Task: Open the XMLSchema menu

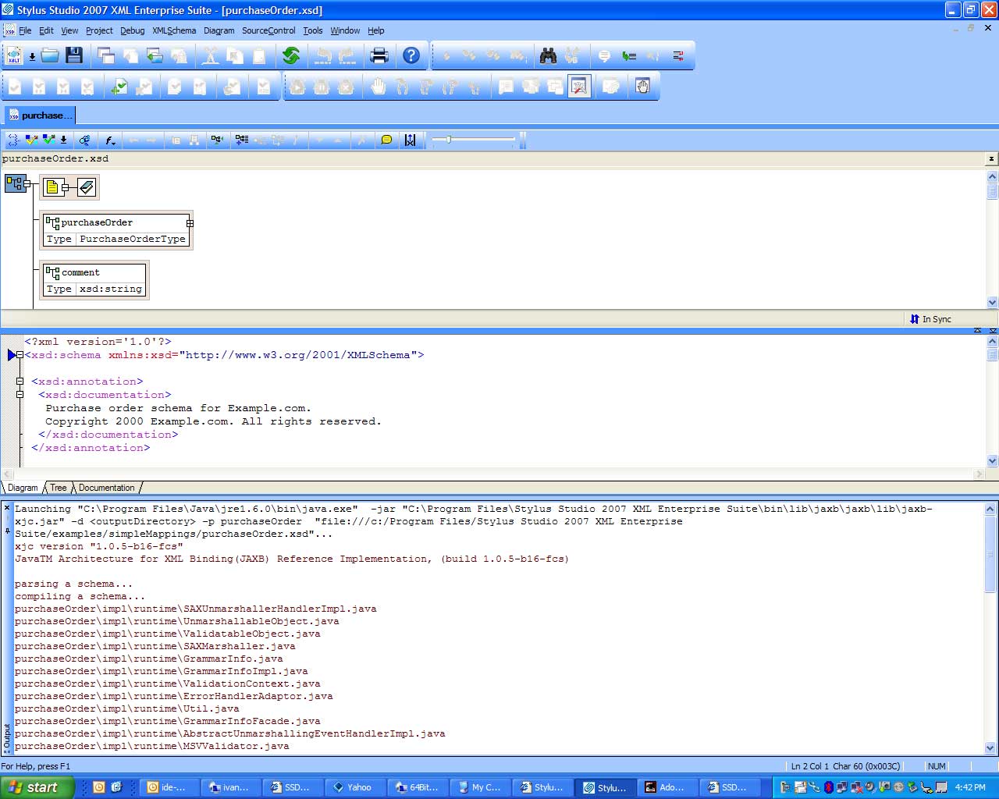Action: pos(174,30)
